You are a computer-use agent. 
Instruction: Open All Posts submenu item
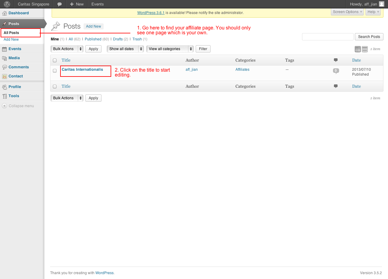point(11,33)
